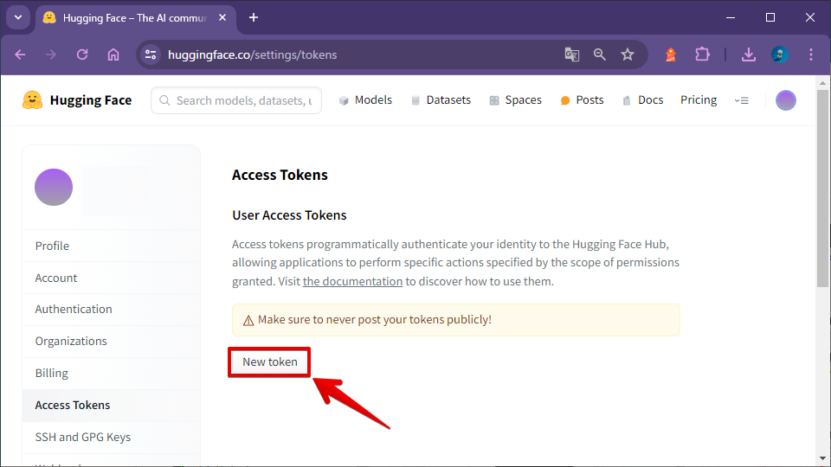Open the documentation link
Image resolution: width=831 pixels, height=467 pixels.
coord(352,281)
